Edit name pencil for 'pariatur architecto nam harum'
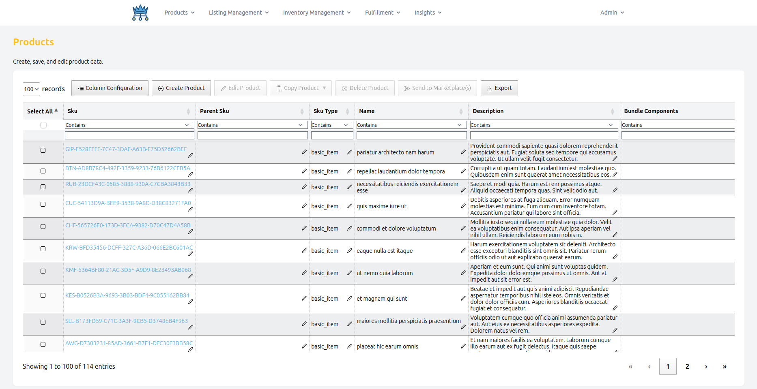This screenshot has height=389, width=757. click(x=463, y=152)
